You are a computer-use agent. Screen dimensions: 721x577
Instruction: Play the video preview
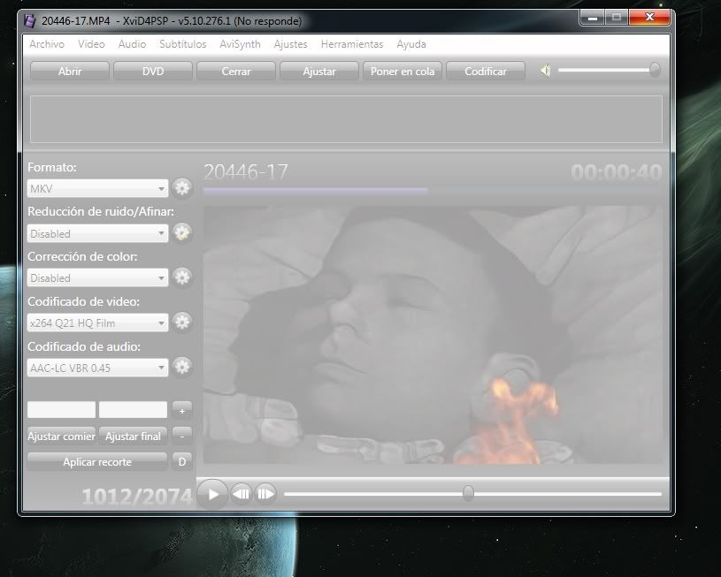coord(212,494)
